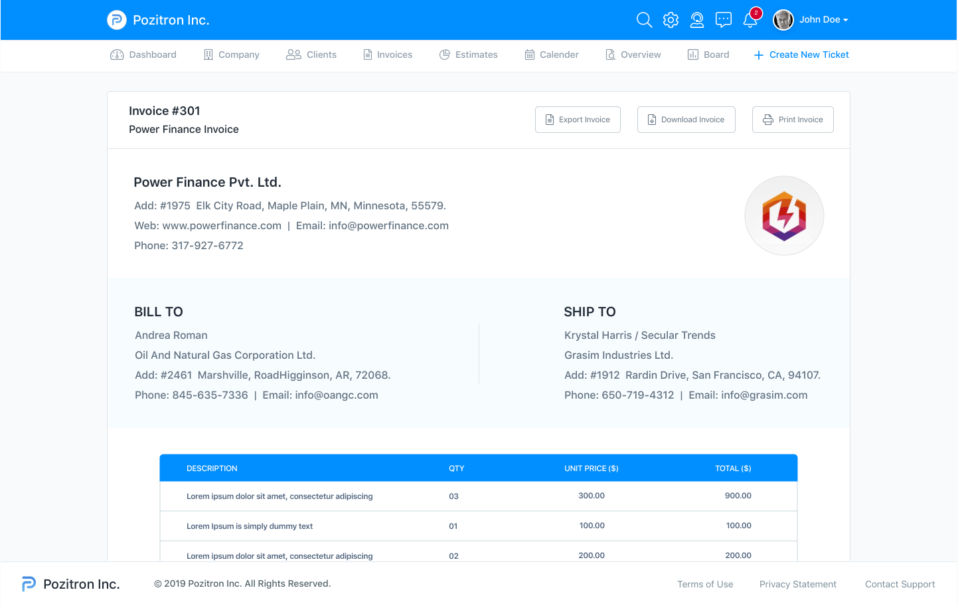Open the search icon in header
This screenshot has height=604, width=958.
point(644,20)
